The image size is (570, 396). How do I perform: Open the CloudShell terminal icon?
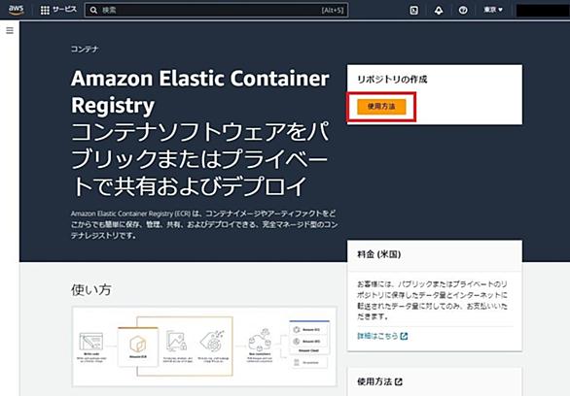413,10
